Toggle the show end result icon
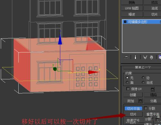 [136, 57]
